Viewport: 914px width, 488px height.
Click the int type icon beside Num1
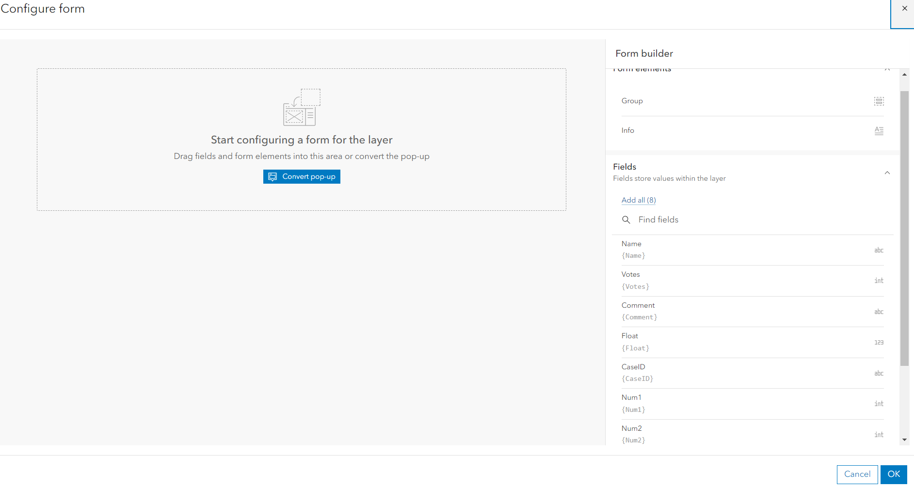point(879,404)
